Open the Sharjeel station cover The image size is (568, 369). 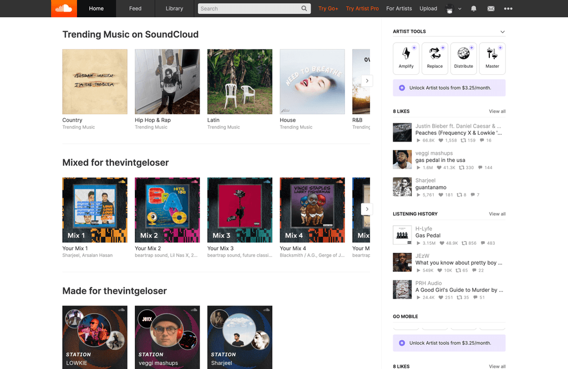tap(240, 337)
